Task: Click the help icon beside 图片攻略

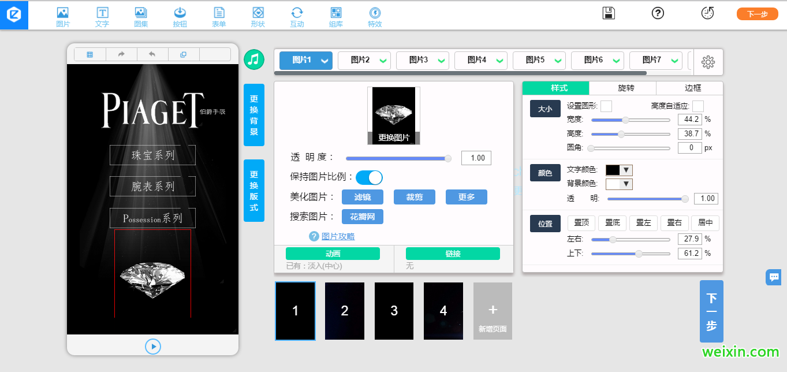Action: click(314, 236)
